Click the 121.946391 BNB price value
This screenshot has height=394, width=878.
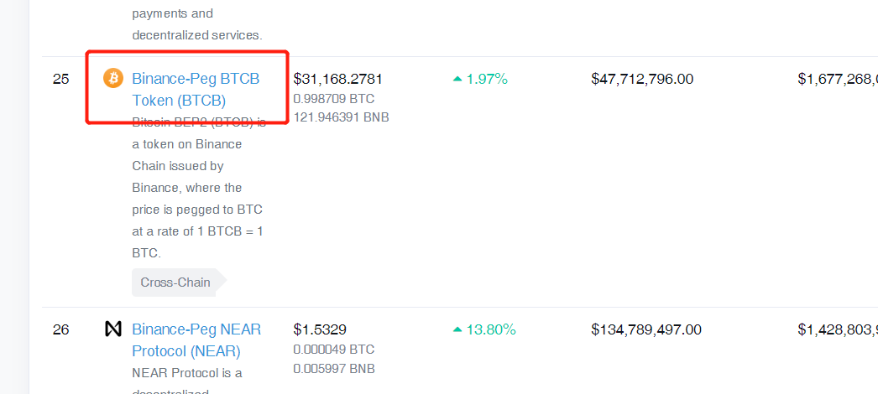click(x=341, y=117)
